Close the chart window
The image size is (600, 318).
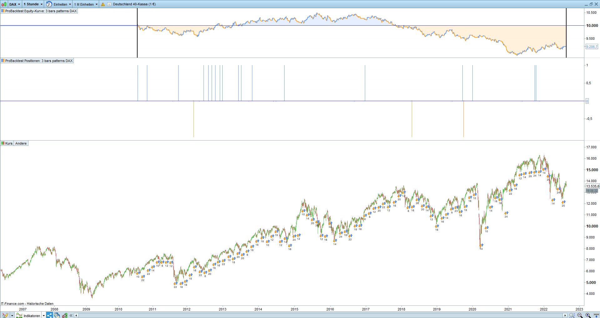pyautogui.click(x=596, y=4)
